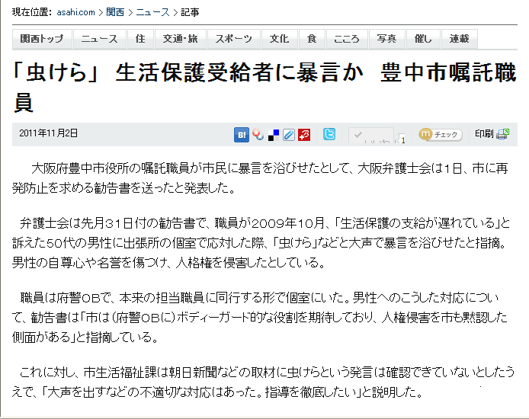Select the 交通・旅 tab
Image resolution: width=529 pixels, height=419 pixels.
[181, 39]
